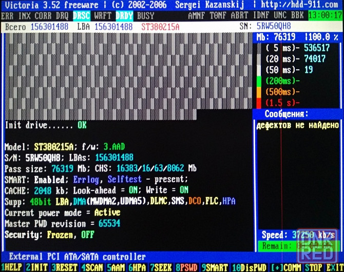
Task: Click the highlighted DRDY status indicator
Action: tap(124, 16)
